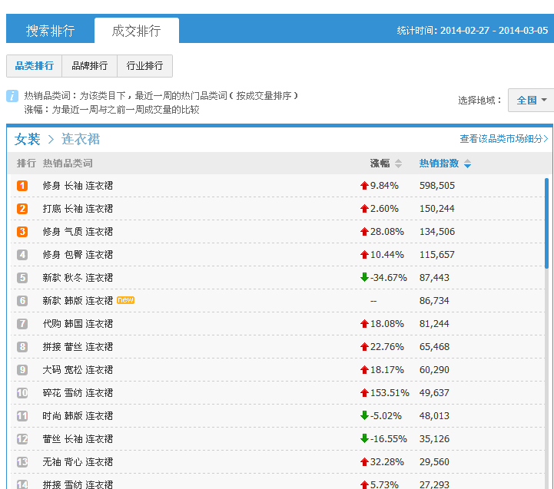
Task: Click the 32.28% growth value
Action: tap(387, 462)
